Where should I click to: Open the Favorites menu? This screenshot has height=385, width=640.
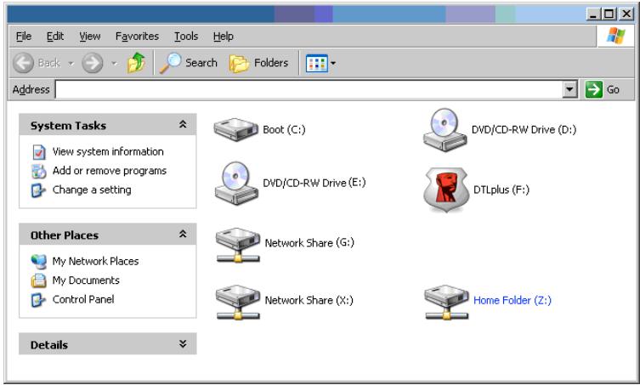137,37
